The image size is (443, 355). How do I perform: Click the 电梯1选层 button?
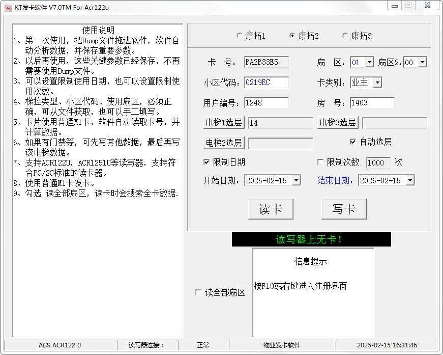point(224,123)
